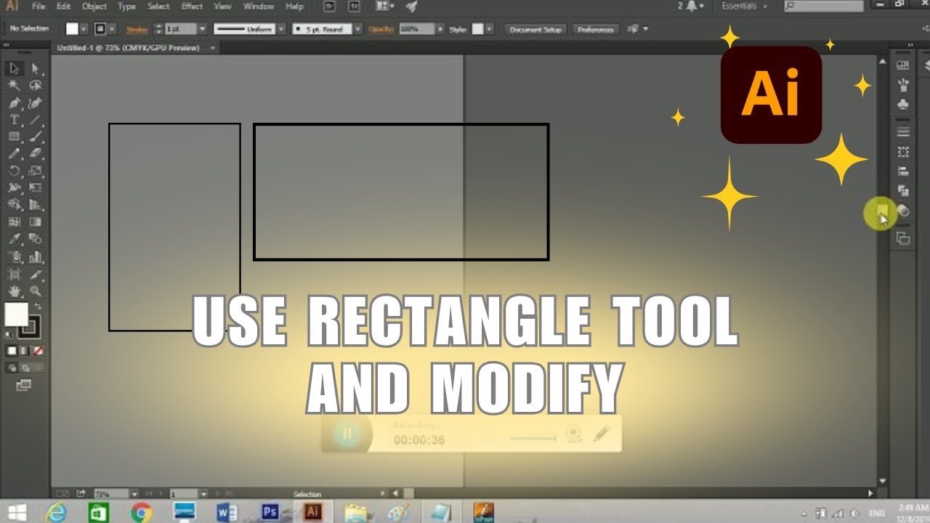930x523 pixels.
Task: Apply solid Color mode button
Action: click(12, 351)
